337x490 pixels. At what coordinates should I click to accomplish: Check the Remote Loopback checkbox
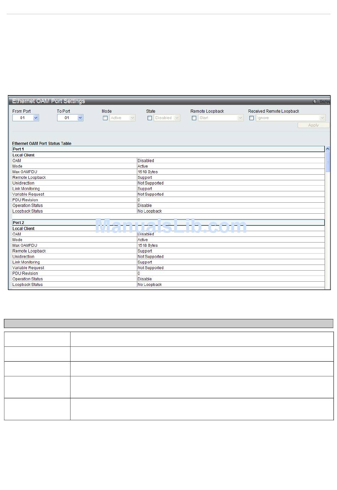pos(194,118)
